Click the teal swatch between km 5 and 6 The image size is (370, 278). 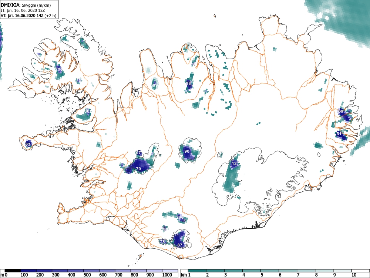(270, 271)
